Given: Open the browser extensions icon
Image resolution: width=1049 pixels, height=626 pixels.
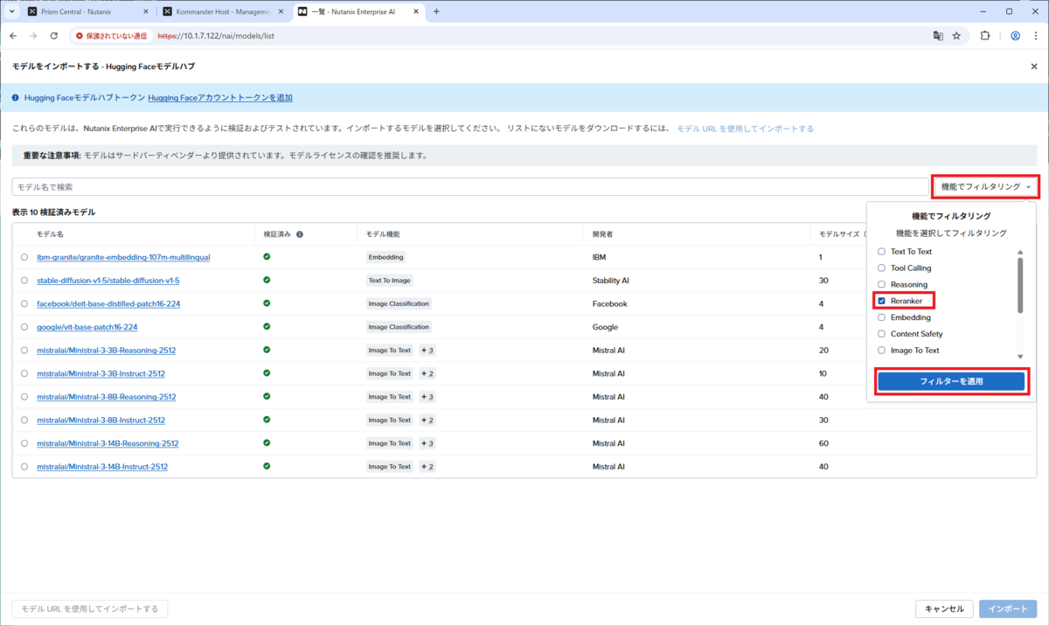Looking at the screenshot, I should coord(985,36).
